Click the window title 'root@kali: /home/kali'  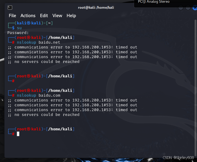[96, 8]
